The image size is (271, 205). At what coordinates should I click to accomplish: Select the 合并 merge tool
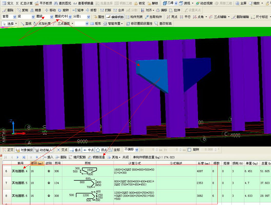pyautogui.click(x=119, y=10)
